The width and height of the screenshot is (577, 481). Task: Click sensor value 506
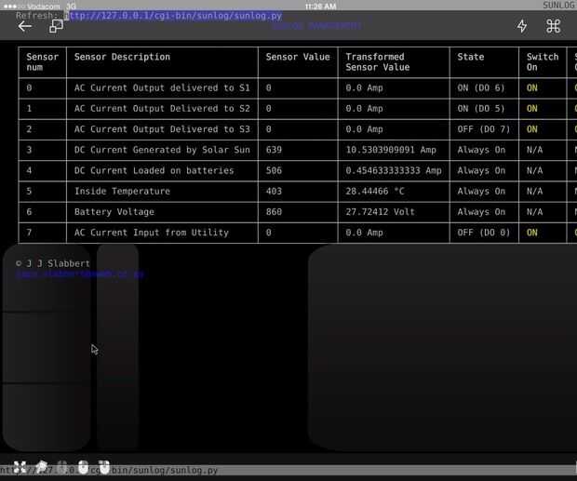tap(274, 170)
